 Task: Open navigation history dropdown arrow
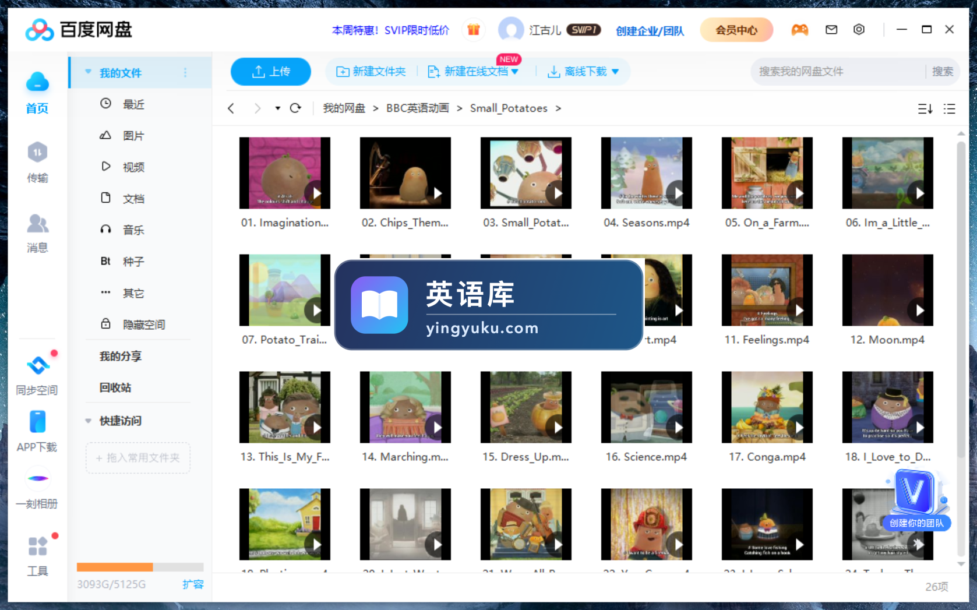(x=277, y=108)
